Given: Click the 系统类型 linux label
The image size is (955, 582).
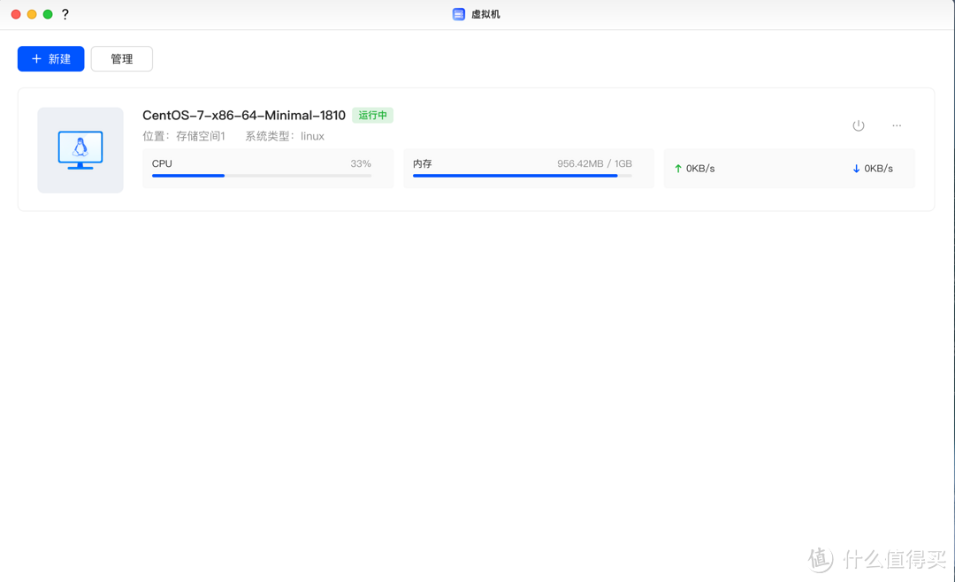Looking at the screenshot, I should coord(285,136).
